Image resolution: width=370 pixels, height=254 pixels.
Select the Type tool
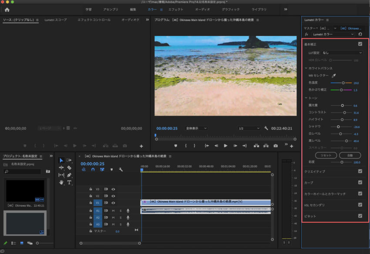point(69,182)
